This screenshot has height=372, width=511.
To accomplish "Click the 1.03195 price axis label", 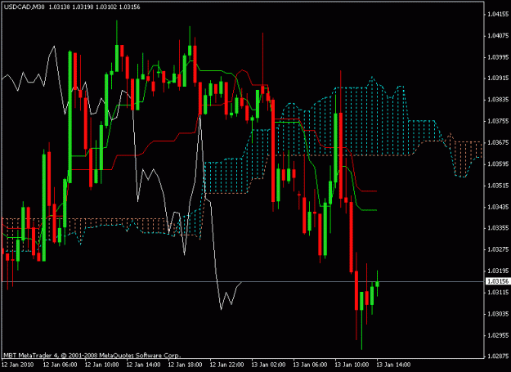I will pyautogui.click(x=498, y=271).
